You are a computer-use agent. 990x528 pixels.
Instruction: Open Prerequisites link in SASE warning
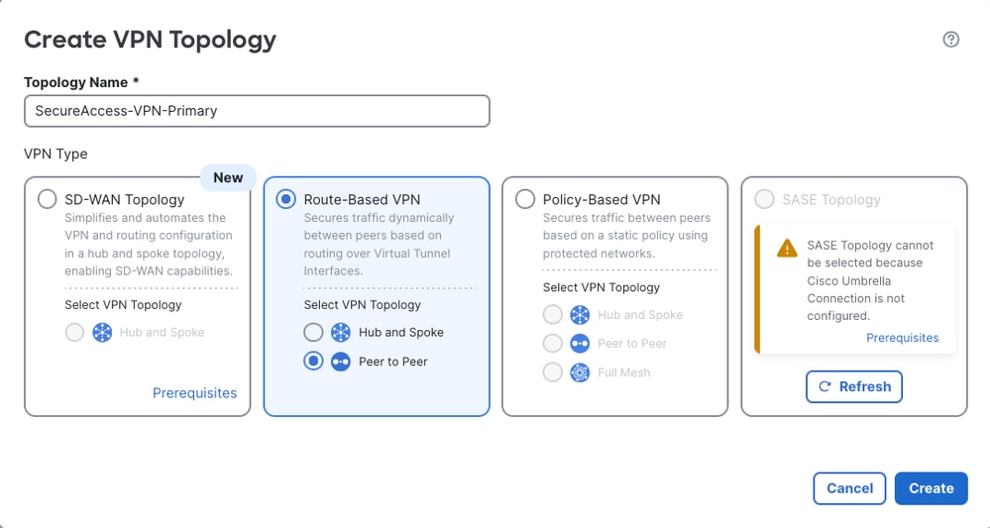(902, 338)
